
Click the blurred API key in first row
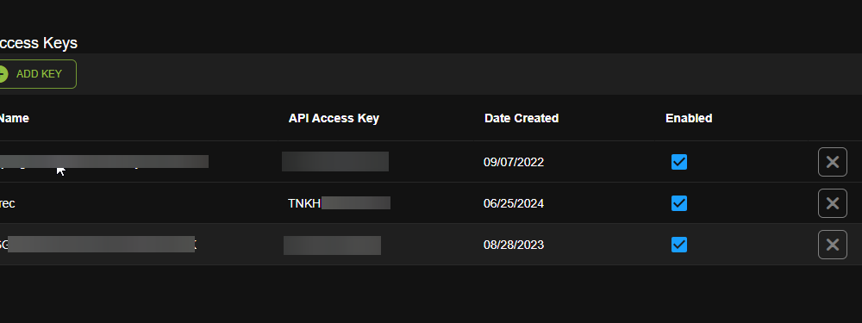[x=335, y=162]
